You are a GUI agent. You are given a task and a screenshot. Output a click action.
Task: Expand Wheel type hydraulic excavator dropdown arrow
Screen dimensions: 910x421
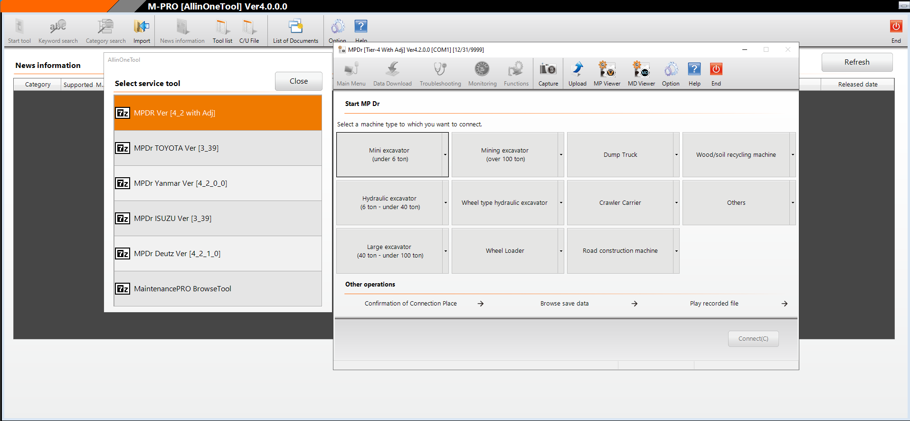pos(561,203)
